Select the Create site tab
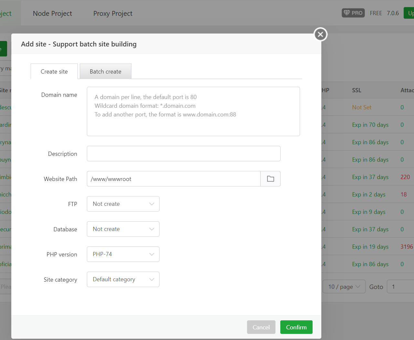The width and height of the screenshot is (414, 340). tap(54, 71)
